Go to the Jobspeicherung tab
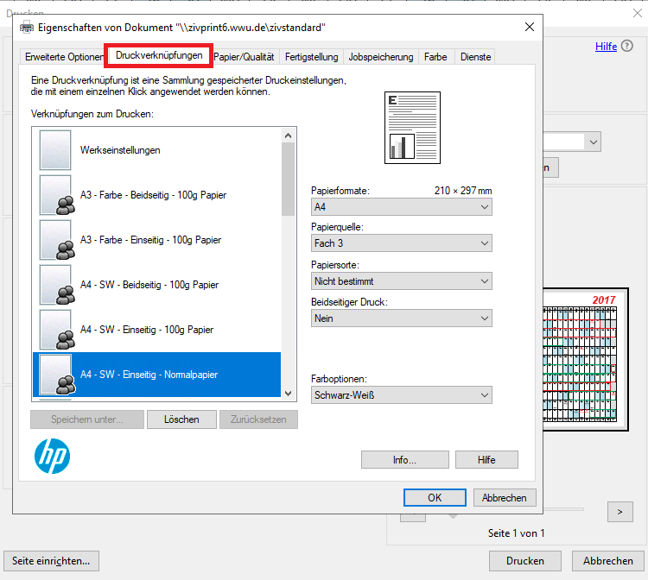The height and width of the screenshot is (580, 648). point(381,57)
